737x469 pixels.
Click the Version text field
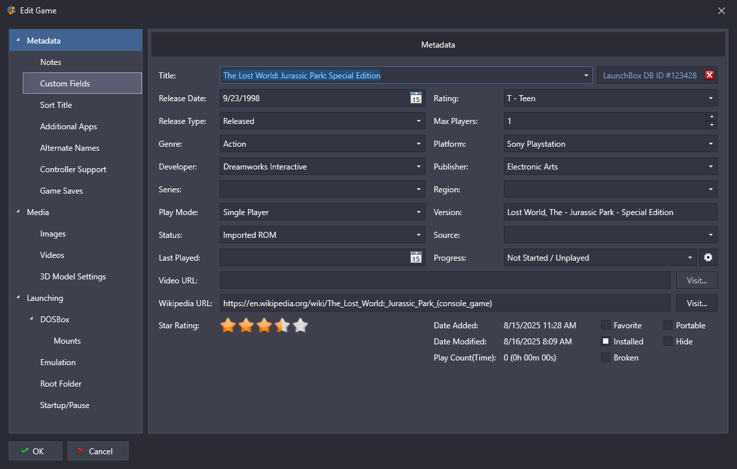(x=610, y=212)
